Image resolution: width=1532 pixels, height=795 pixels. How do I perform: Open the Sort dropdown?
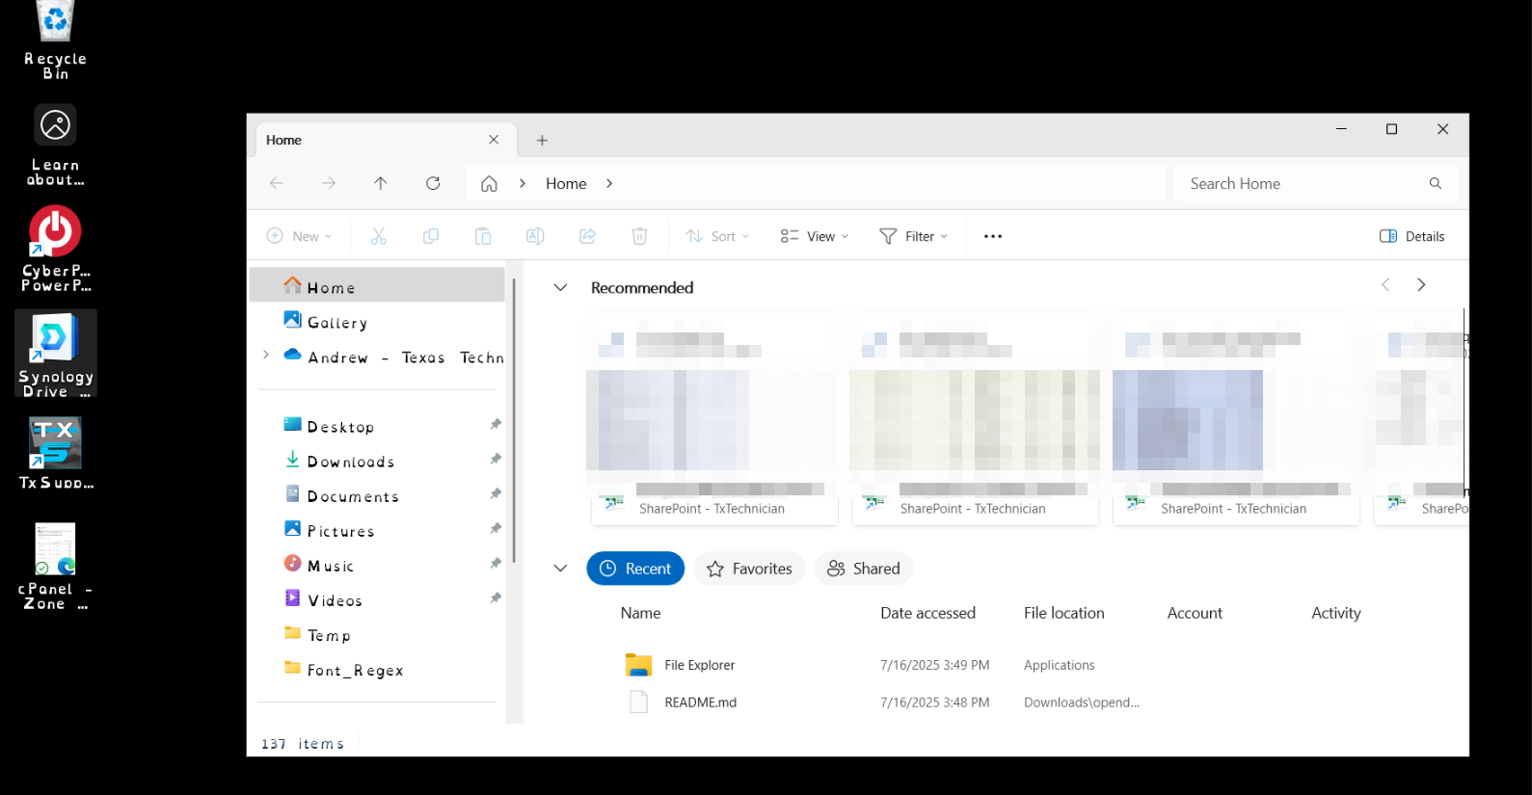(x=717, y=236)
